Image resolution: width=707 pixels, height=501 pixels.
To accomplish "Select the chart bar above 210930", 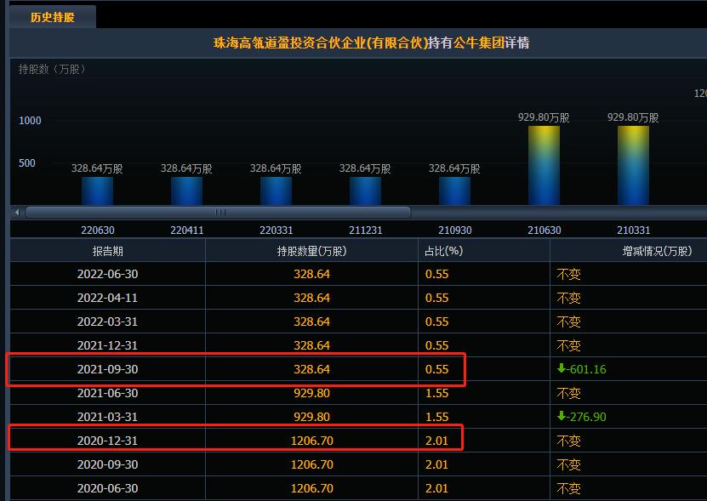I will click(x=454, y=191).
